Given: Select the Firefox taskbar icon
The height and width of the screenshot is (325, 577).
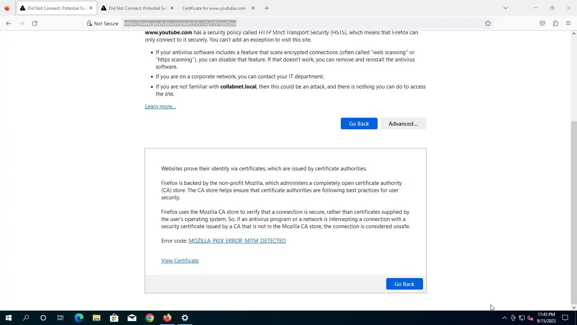Looking at the screenshot, I should click(x=167, y=318).
